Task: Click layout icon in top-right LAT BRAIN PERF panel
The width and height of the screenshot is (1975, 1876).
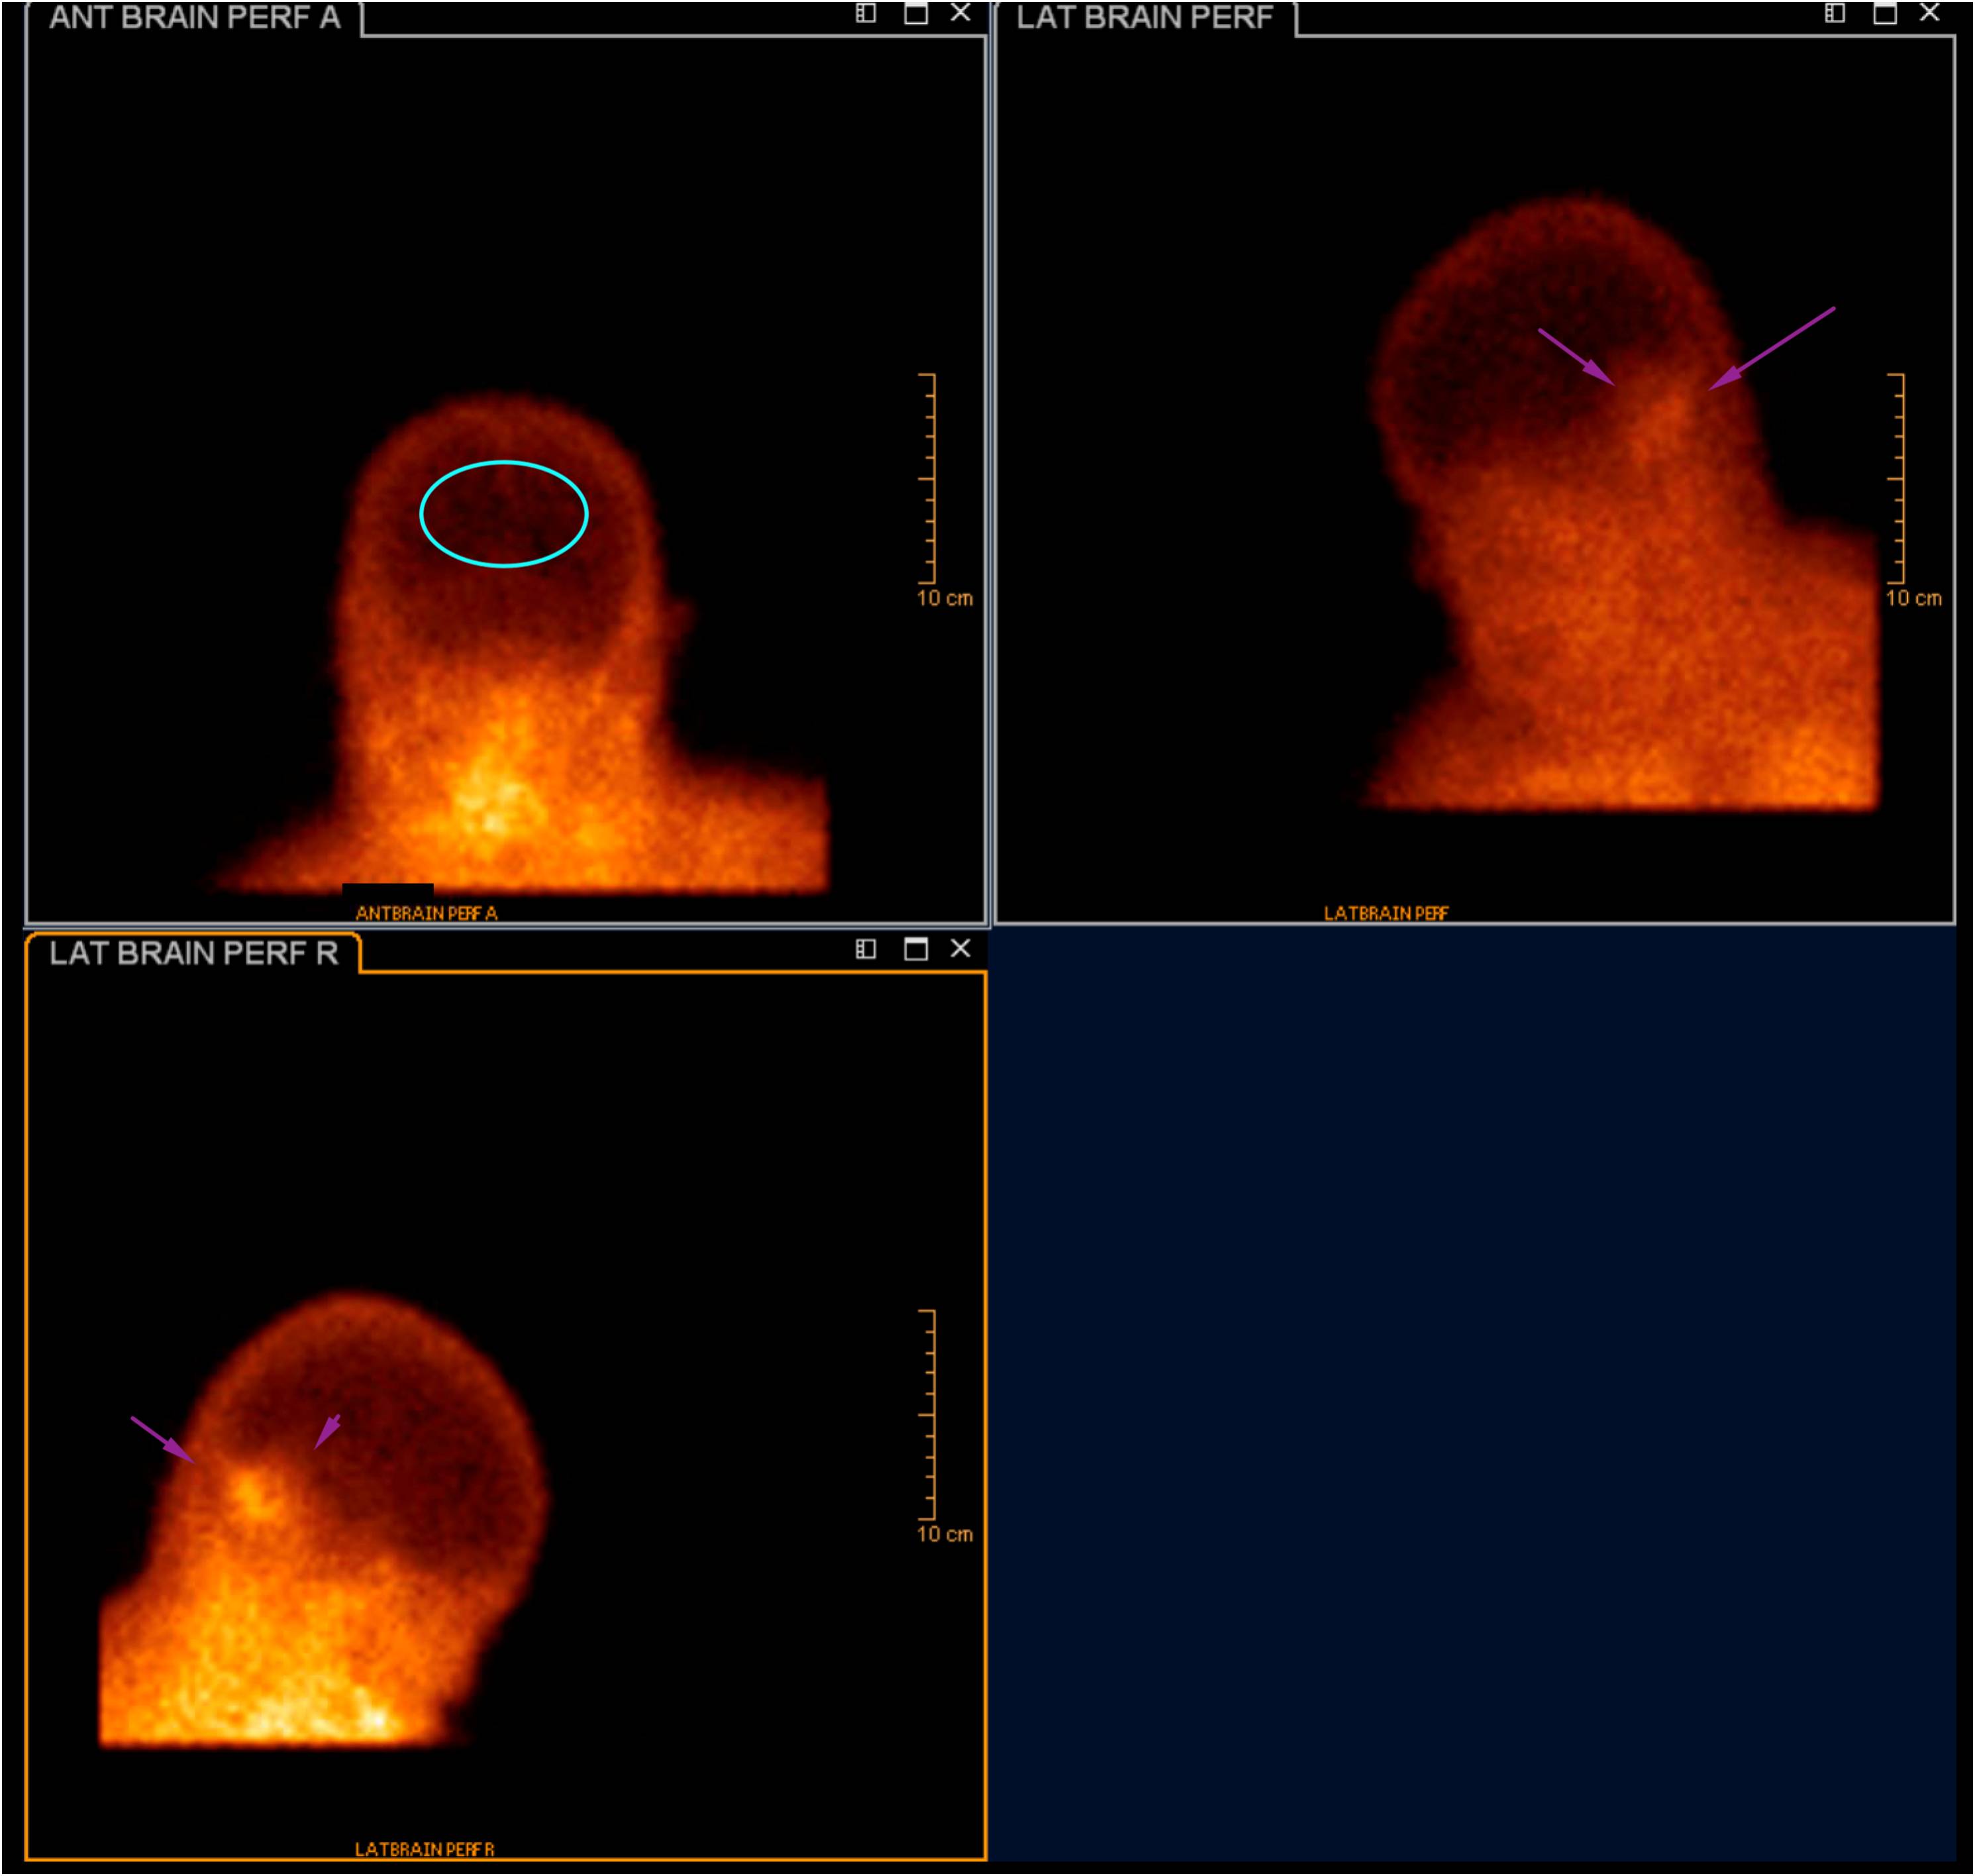Action: 1834,13
